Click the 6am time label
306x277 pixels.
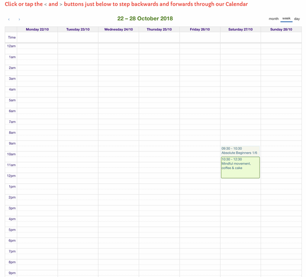pos(12,111)
